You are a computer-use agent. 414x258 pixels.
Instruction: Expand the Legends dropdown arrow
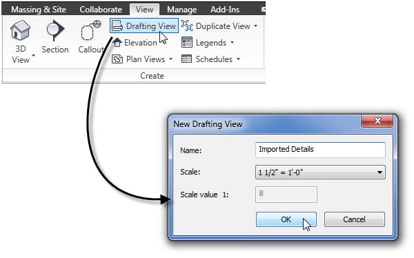pyautogui.click(x=232, y=42)
